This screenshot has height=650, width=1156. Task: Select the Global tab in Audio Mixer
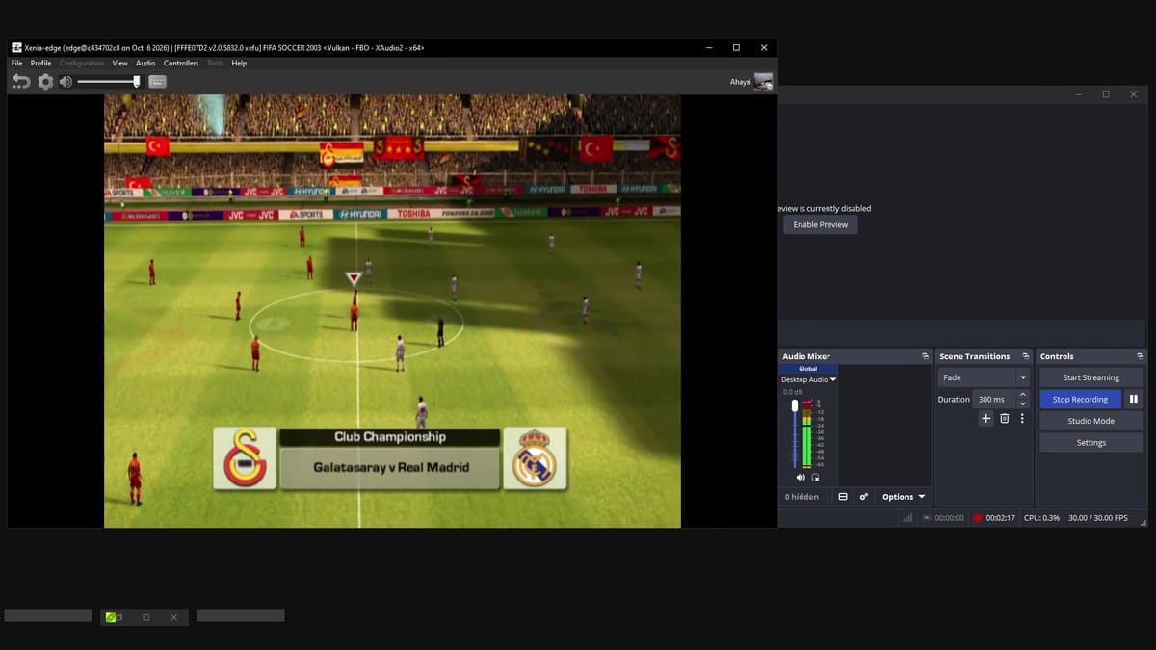[x=807, y=369]
